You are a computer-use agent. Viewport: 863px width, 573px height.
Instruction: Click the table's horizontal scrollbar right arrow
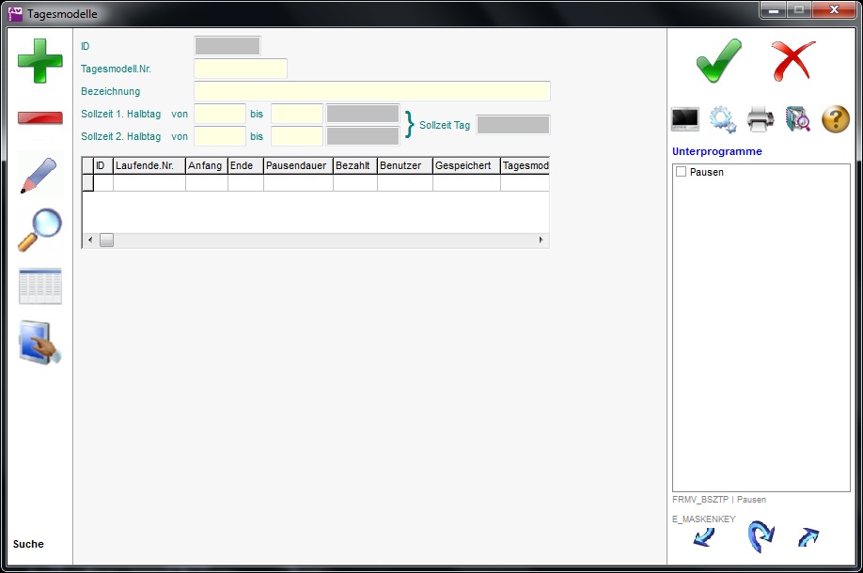point(541,240)
